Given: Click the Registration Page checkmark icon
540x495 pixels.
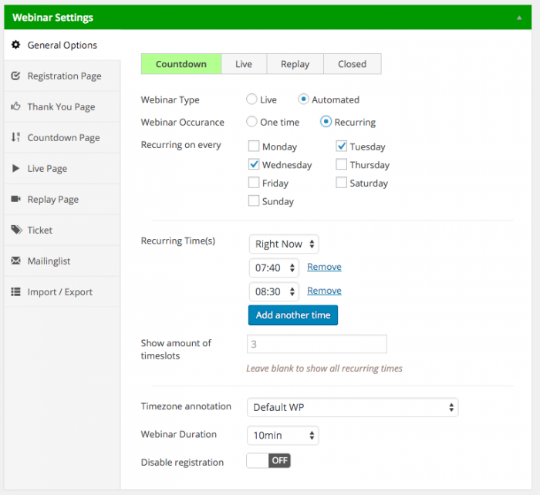Looking at the screenshot, I should tap(16, 76).
